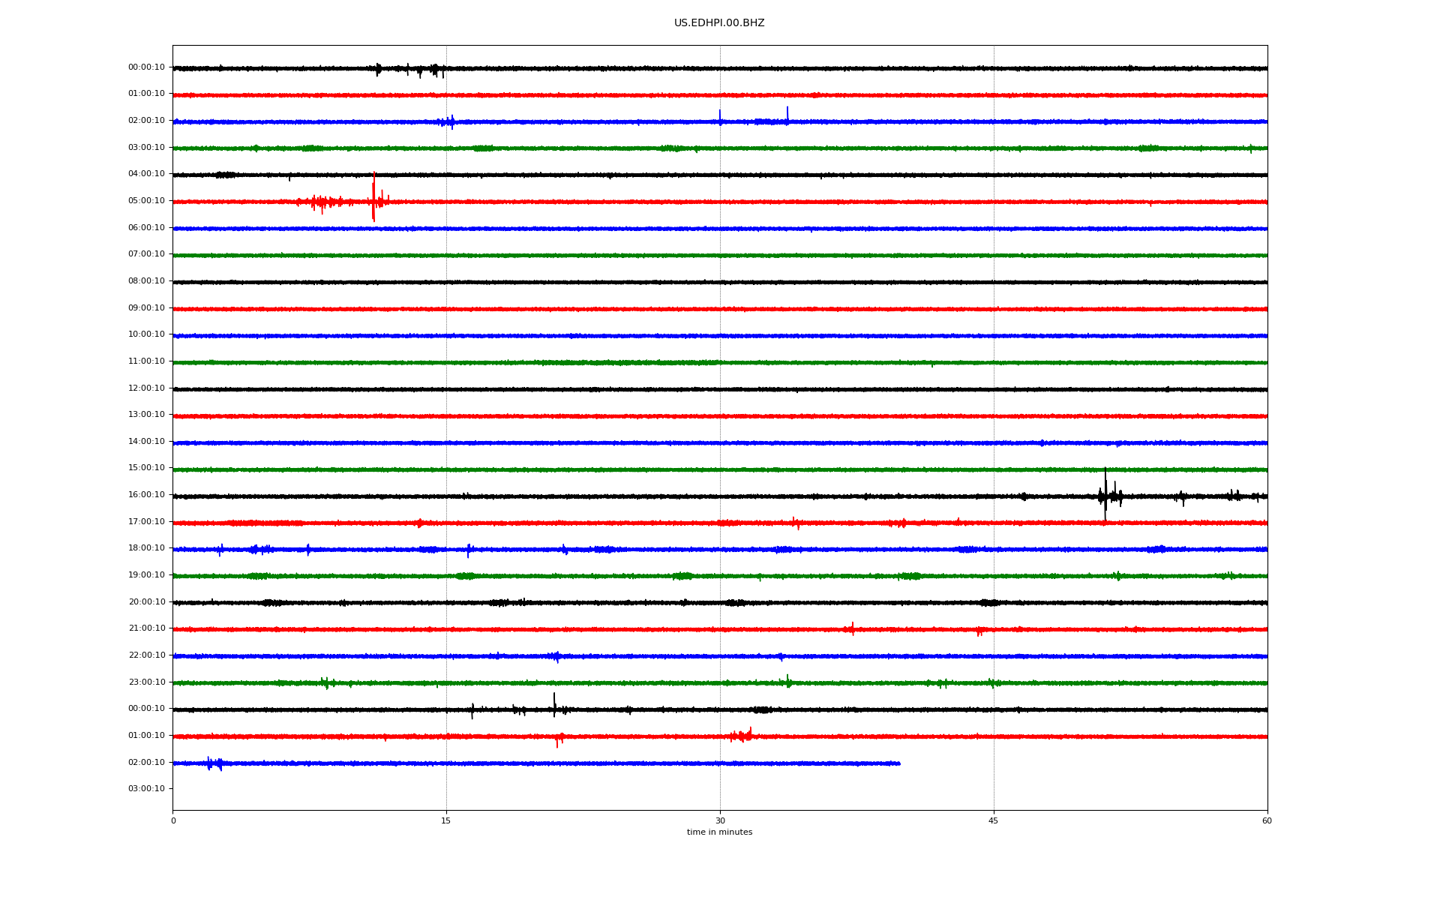The image size is (1440, 900).
Task: Click the 14:00:10 time label
Action: point(146,442)
